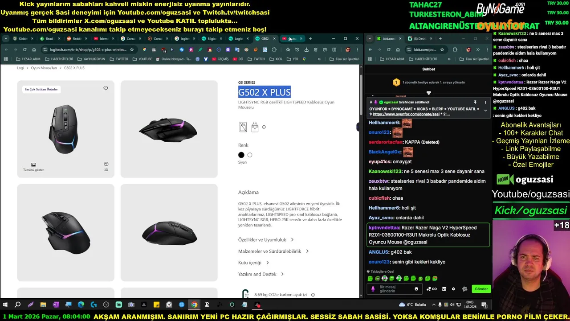Open chat settings gear icon
The width and height of the screenshot is (570, 321).
tap(453, 289)
